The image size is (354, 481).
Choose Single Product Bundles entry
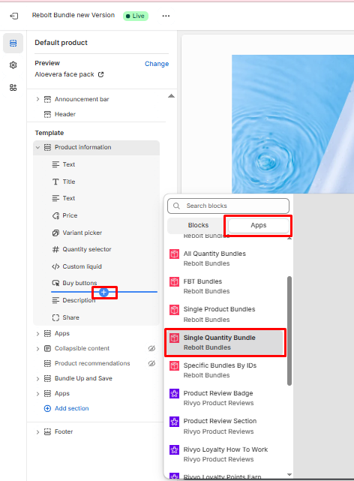click(x=225, y=314)
